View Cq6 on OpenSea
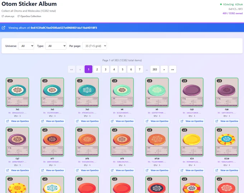The height and width of the screenshot is (193, 244). tap(227, 121)
